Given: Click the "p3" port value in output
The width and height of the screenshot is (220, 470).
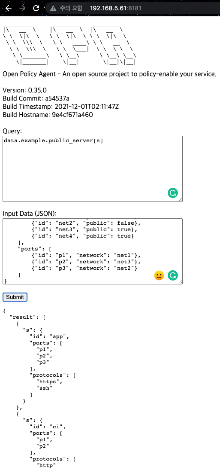Looking at the screenshot, I should pos(42,362).
